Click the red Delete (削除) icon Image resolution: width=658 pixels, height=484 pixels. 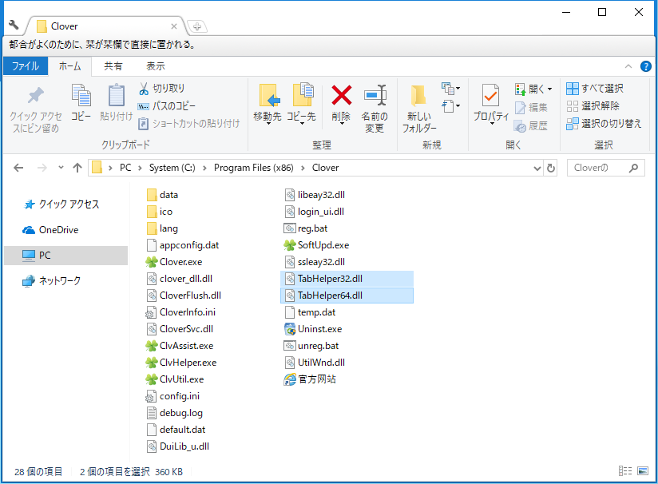tap(341, 97)
